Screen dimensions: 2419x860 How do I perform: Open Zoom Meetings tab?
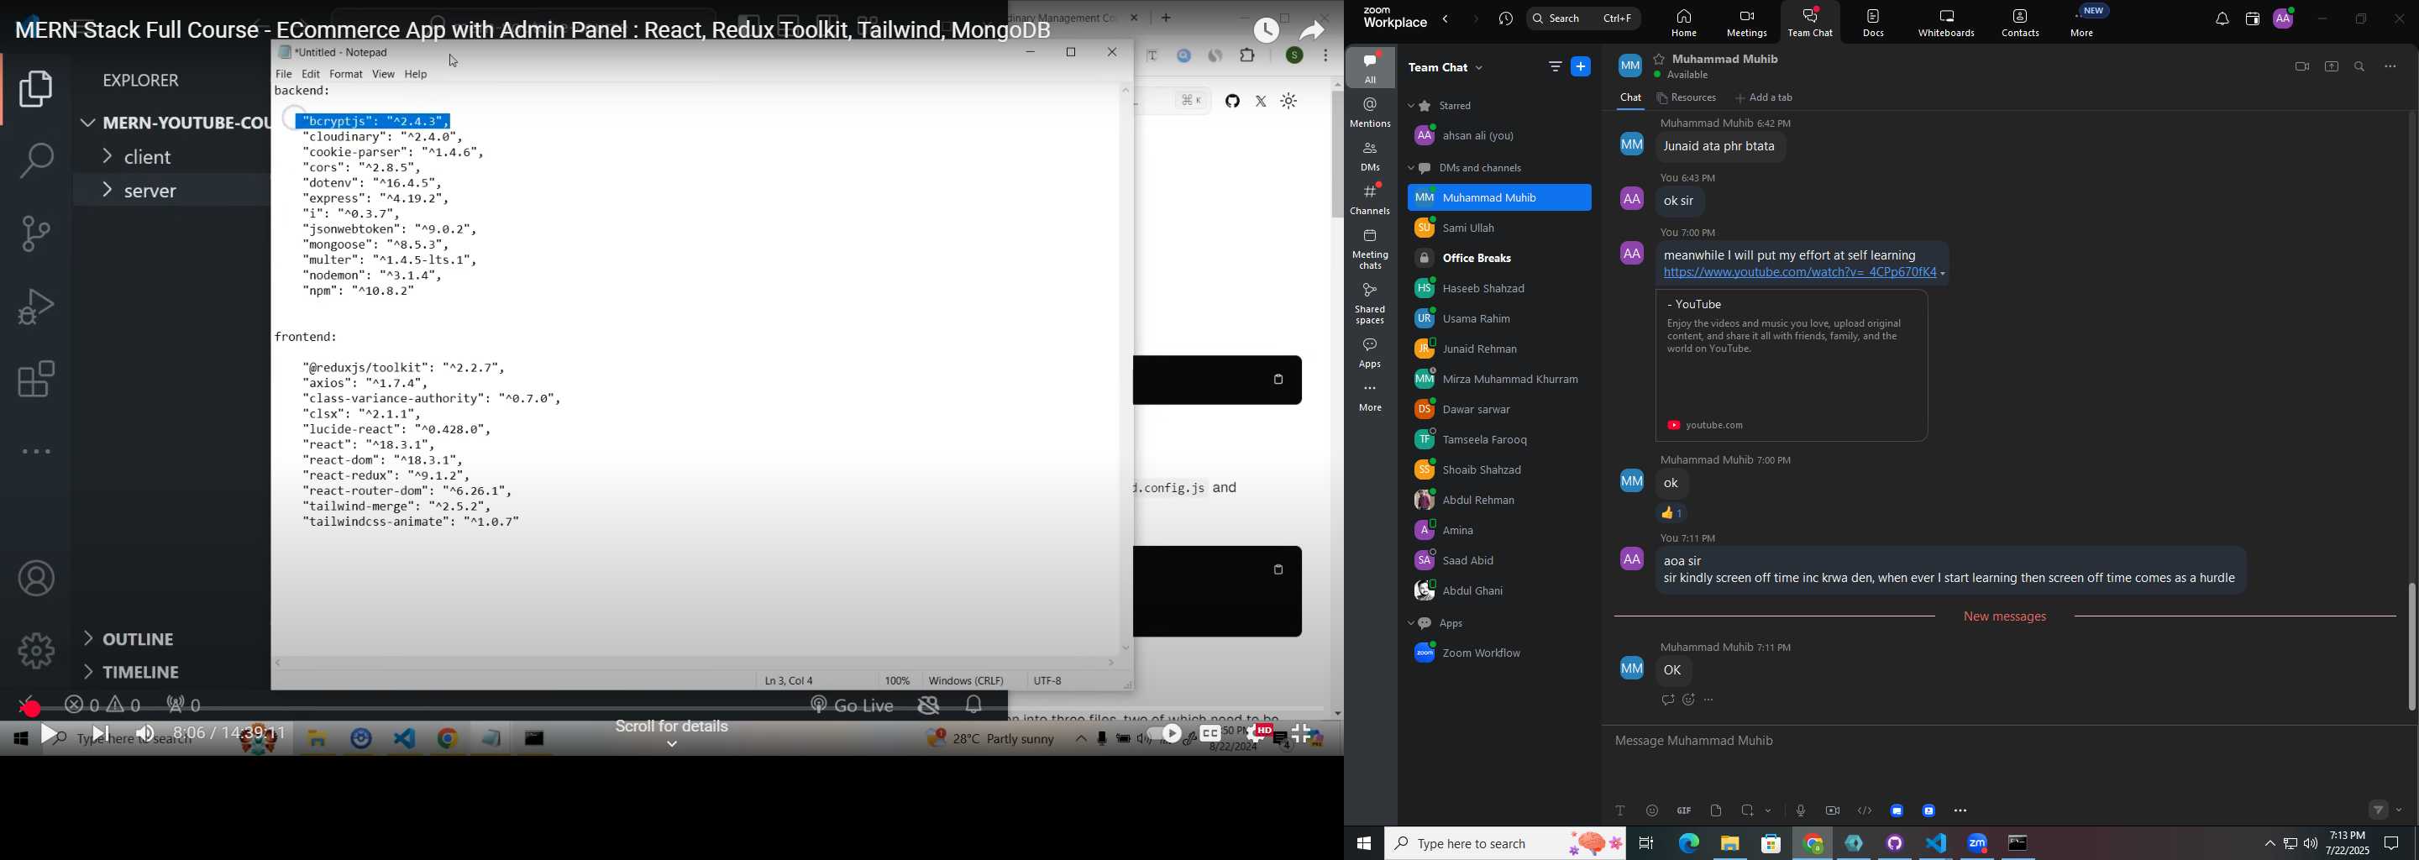coord(1745,24)
